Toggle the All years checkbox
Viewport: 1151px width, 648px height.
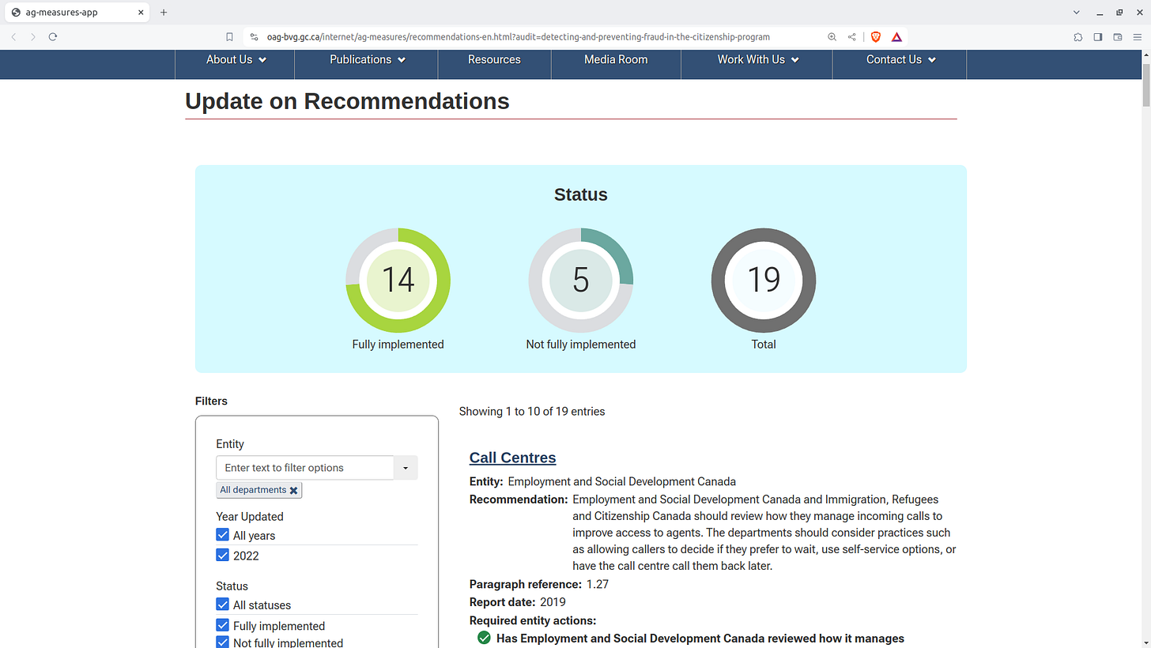pyautogui.click(x=222, y=535)
